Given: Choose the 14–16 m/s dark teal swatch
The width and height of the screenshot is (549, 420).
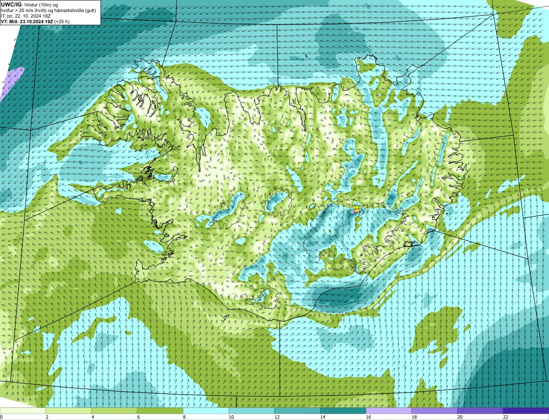Looking at the screenshot, I should tap(343, 411).
